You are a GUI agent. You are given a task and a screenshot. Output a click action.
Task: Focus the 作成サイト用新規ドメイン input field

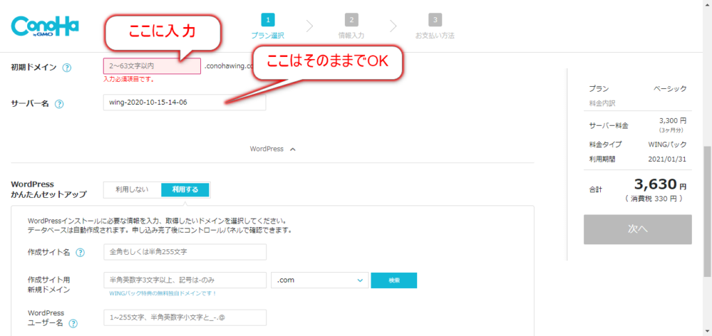click(185, 280)
